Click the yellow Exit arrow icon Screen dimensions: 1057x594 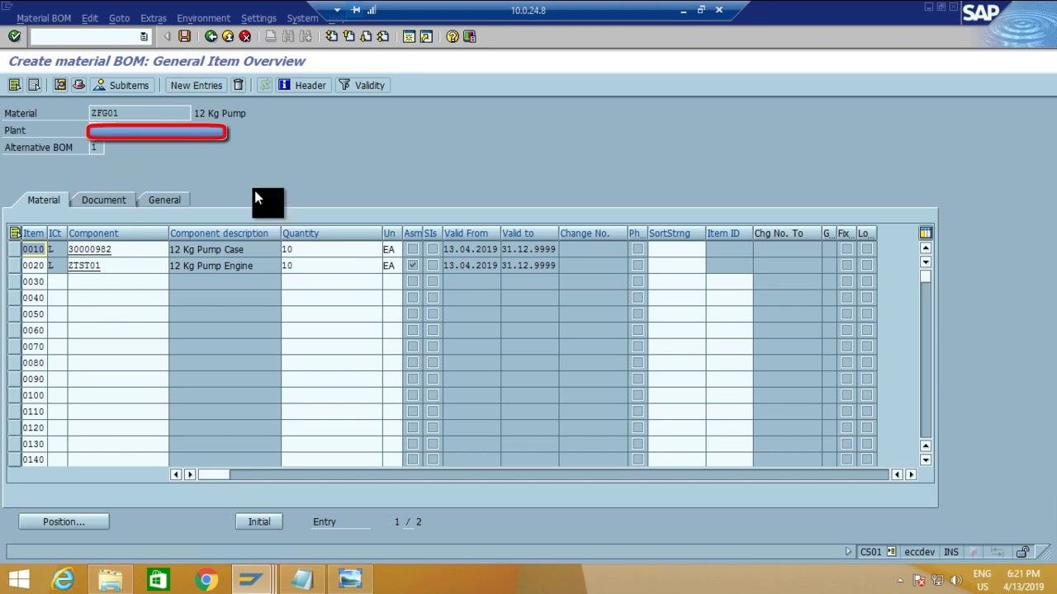pos(228,36)
